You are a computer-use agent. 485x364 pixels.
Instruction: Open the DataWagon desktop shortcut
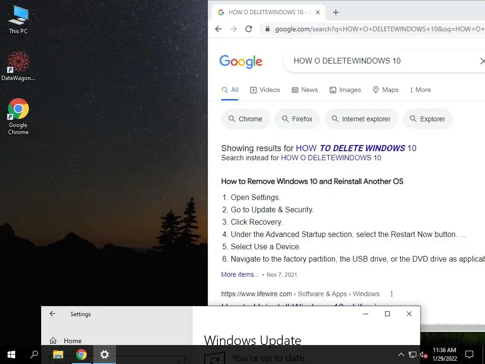(18, 66)
